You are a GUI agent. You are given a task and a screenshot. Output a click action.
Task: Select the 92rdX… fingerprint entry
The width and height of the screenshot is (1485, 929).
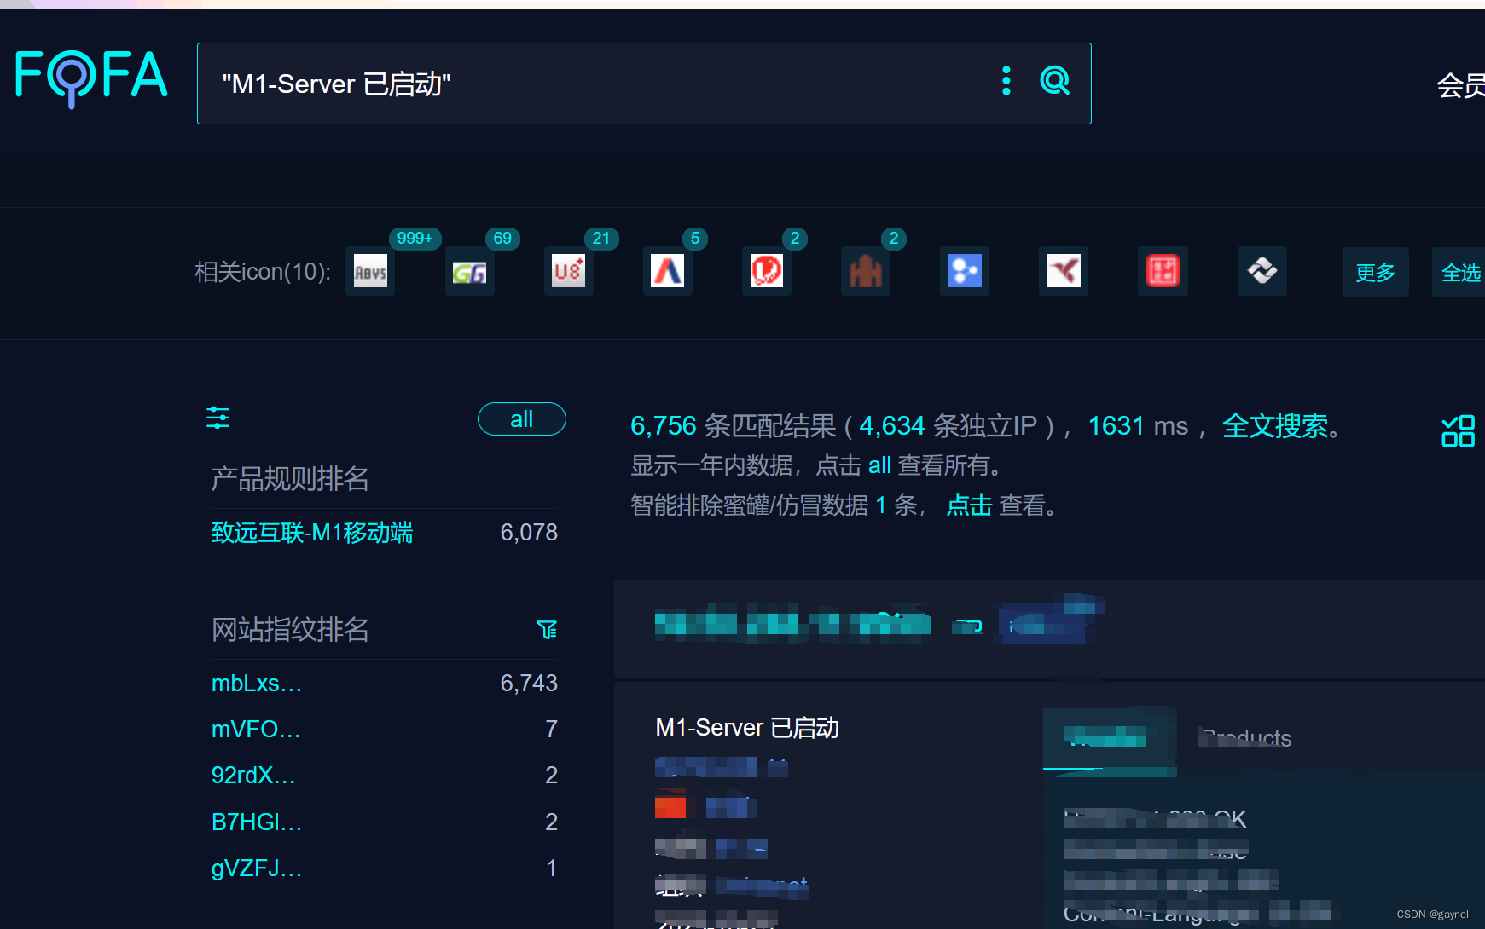coord(253,776)
